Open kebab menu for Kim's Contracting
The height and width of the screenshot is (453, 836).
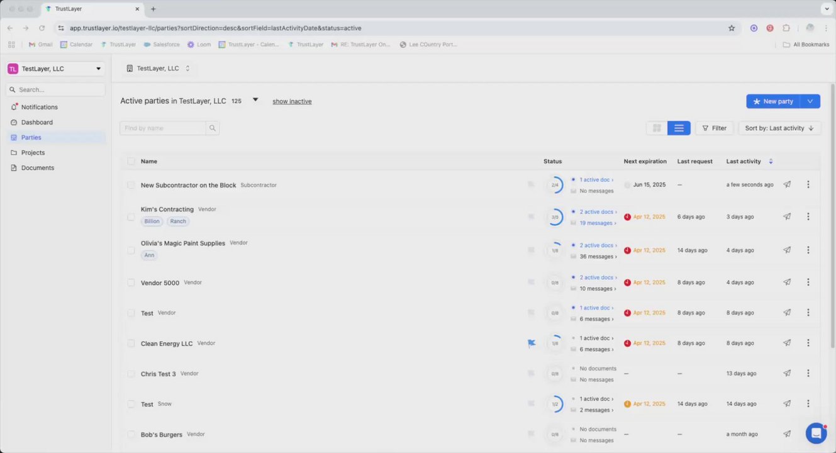click(x=808, y=216)
